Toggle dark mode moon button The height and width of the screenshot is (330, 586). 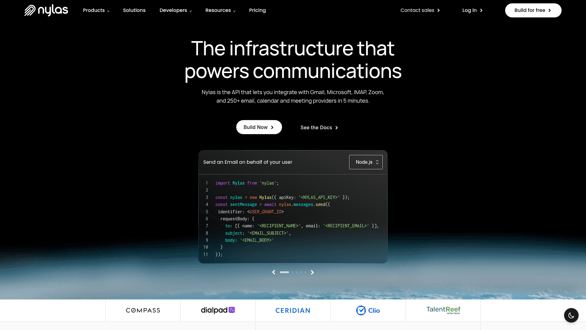click(x=571, y=315)
